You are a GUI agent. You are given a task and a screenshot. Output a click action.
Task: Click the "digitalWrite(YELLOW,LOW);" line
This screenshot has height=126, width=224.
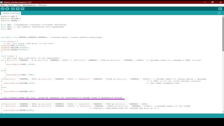tap(19, 91)
